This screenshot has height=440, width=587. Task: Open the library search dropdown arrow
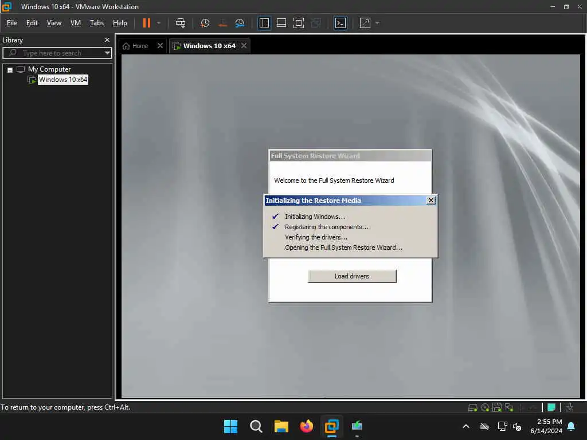107,53
